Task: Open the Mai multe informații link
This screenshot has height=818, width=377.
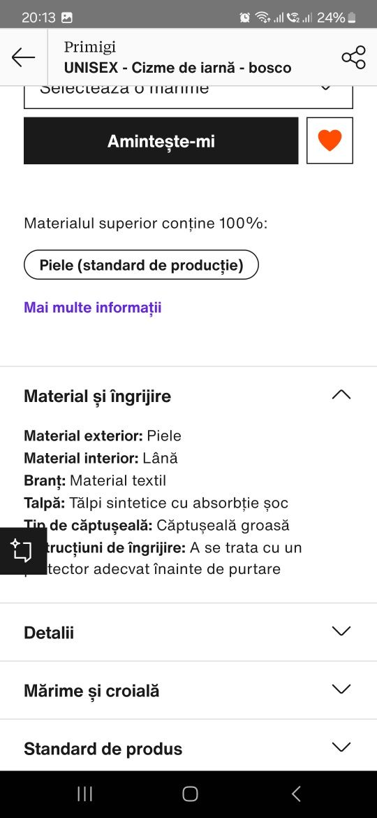Action: 93,307
